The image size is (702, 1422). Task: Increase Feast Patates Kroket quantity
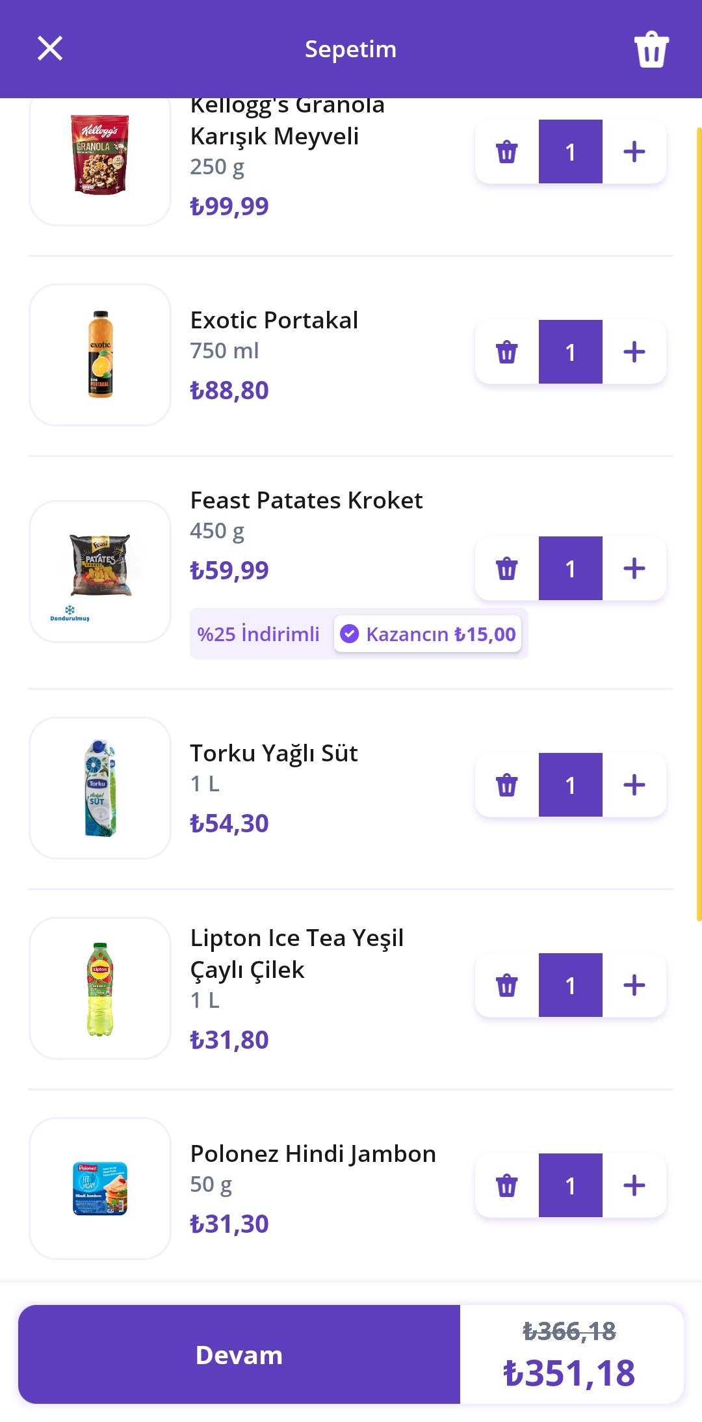tap(634, 569)
